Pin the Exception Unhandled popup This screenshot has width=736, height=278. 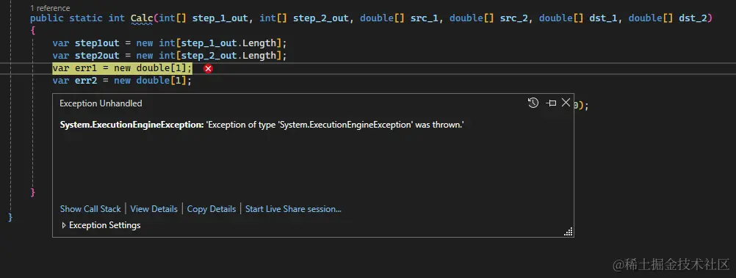[552, 103]
